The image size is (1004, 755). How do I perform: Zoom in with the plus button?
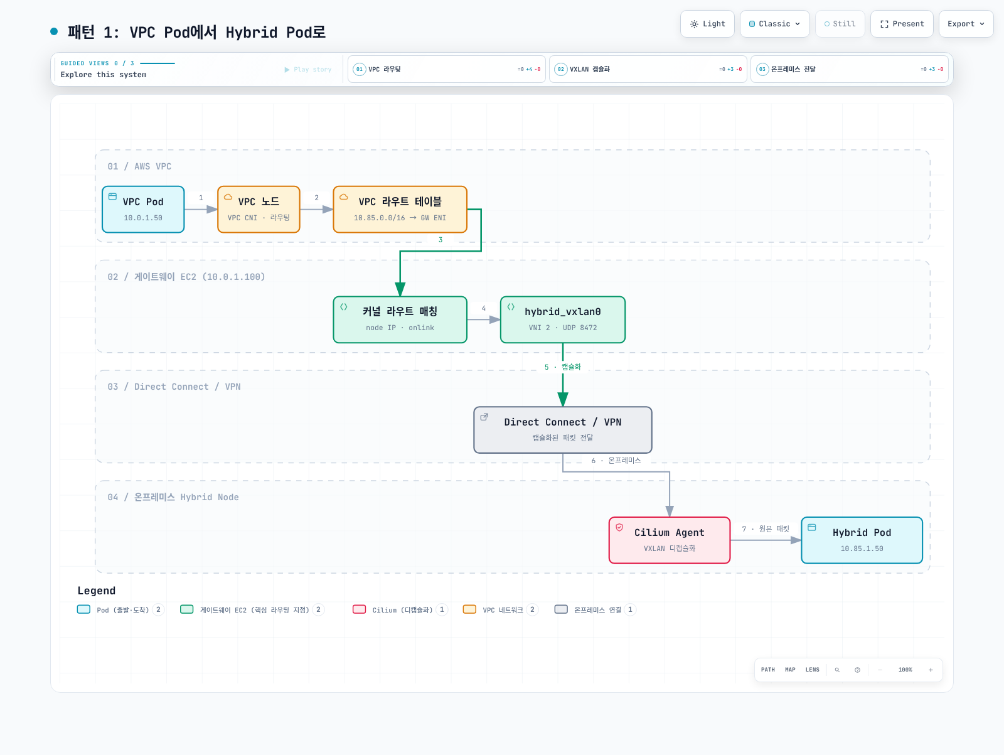point(931,670)
